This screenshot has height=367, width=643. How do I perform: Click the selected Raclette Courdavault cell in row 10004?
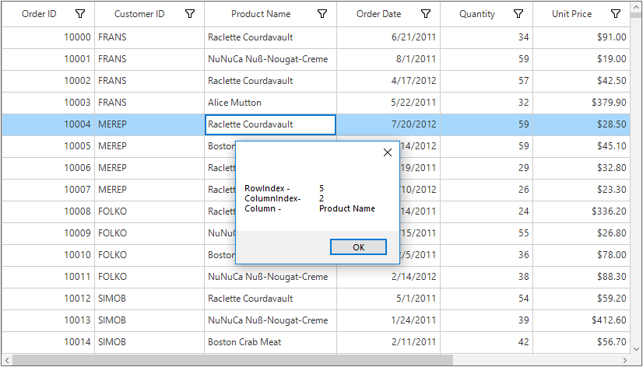(x=270, y=124)
